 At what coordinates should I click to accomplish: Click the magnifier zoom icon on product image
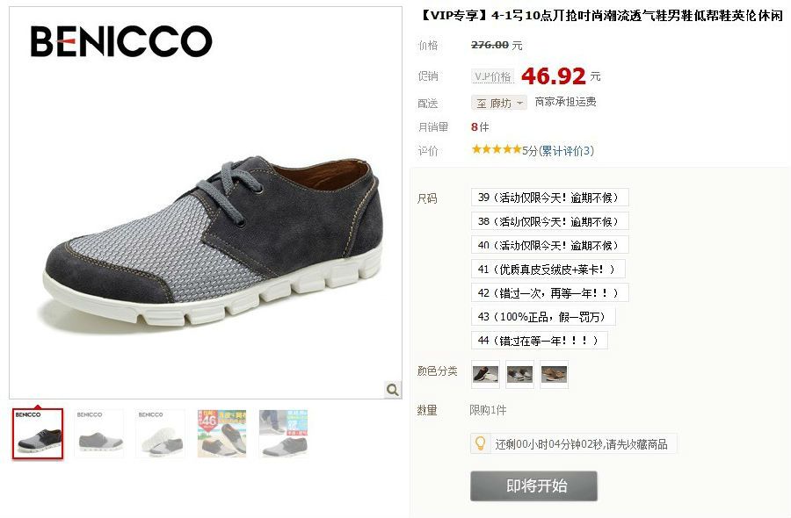coord(393,390)
